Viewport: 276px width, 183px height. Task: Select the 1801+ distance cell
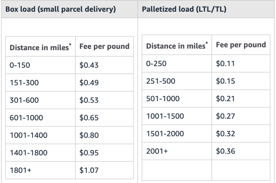[x=20, y=170]
